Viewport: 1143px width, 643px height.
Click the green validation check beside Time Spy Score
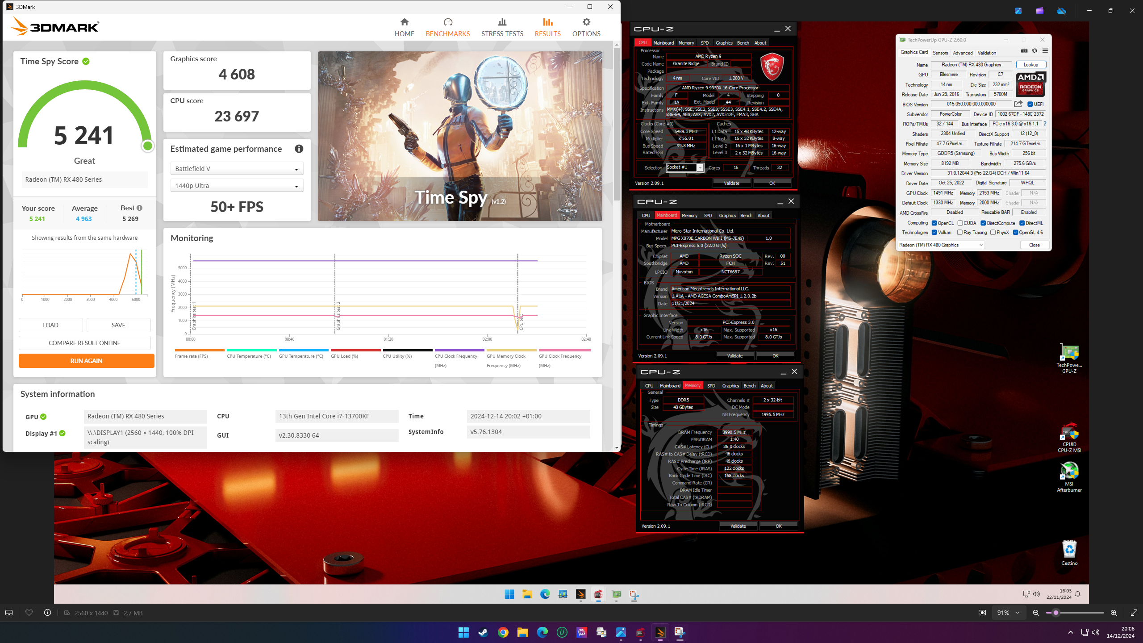(86, 61)
